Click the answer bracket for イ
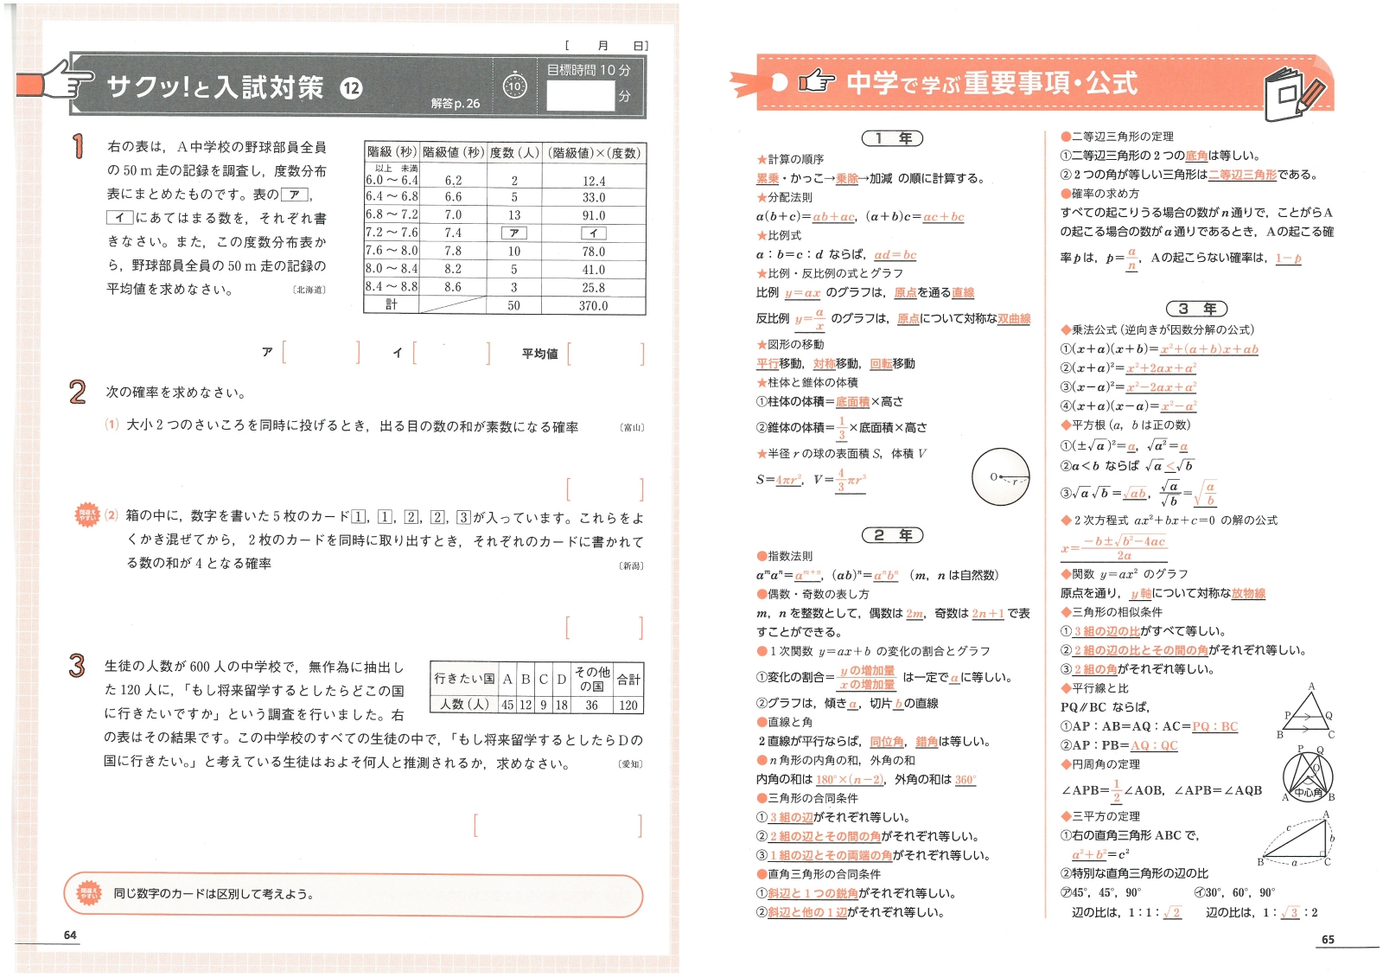The image size is (1383, 977). pos(451,353)
